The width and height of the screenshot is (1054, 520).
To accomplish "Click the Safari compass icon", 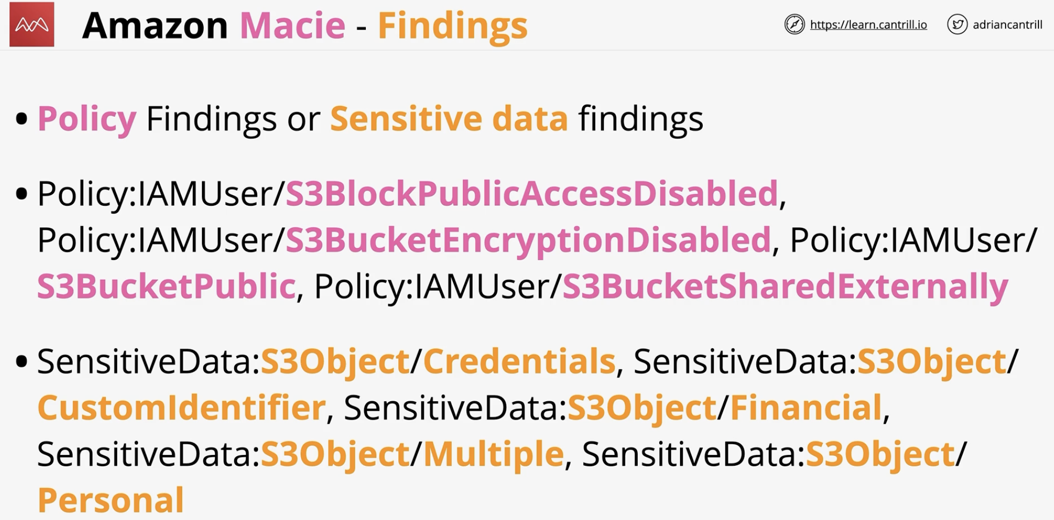I will pyautogui.click(x=795, y=24).
